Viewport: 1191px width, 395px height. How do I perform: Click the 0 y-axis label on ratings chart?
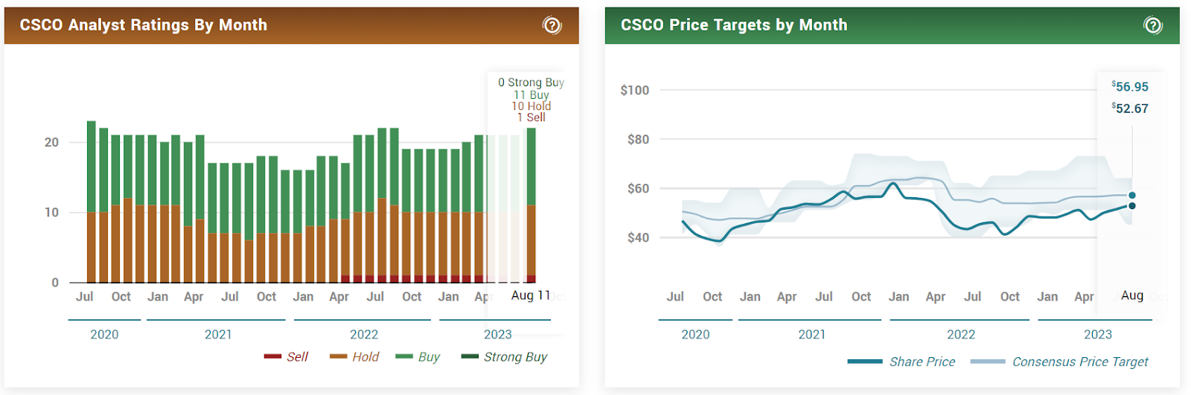click(55, 283)
